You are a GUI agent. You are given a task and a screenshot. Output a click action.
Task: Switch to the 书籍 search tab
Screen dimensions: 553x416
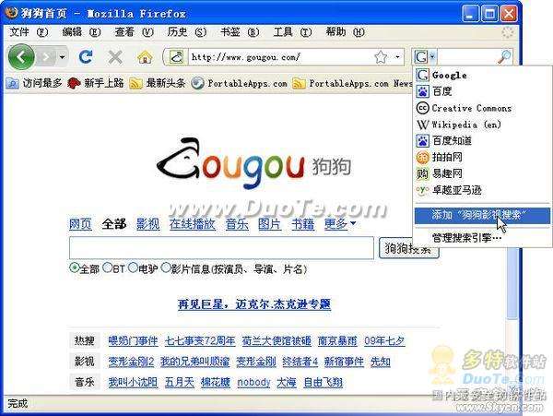point(302,224)
